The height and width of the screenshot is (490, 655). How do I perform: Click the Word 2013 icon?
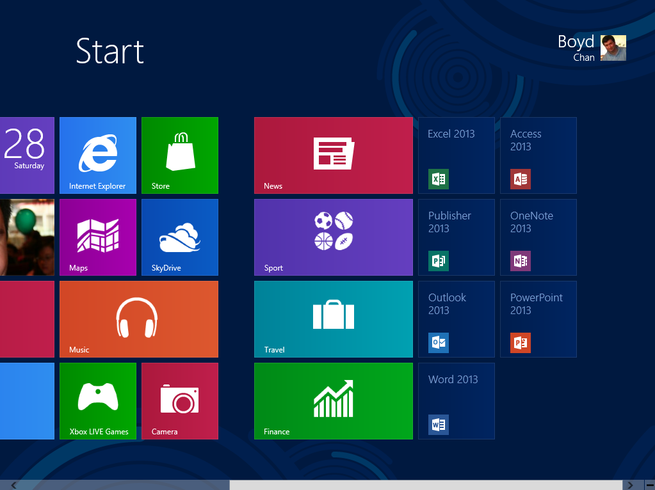(439, 425)
